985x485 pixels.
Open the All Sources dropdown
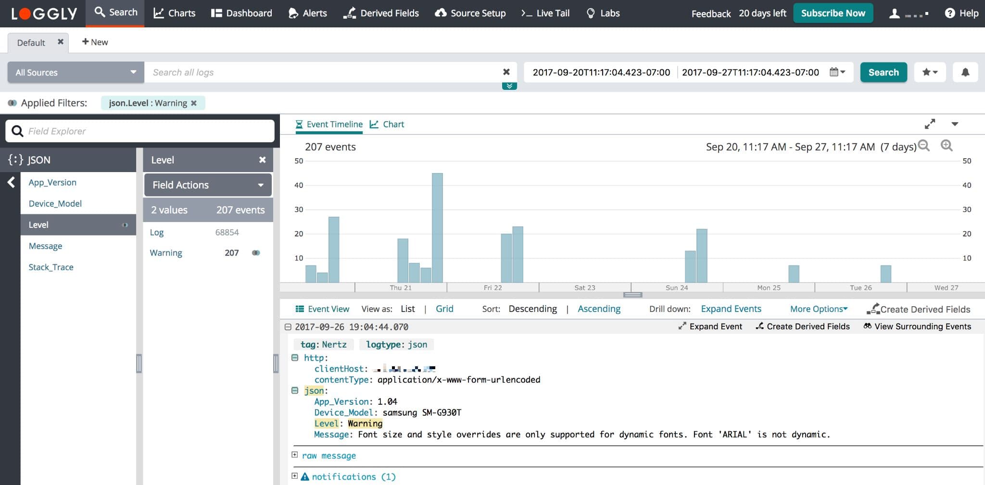[76, 73]
